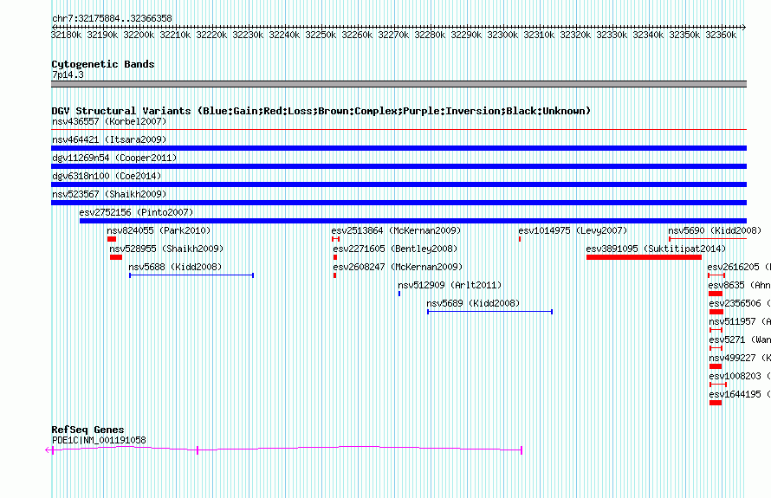Open the esv1008203 variant label

740,376
